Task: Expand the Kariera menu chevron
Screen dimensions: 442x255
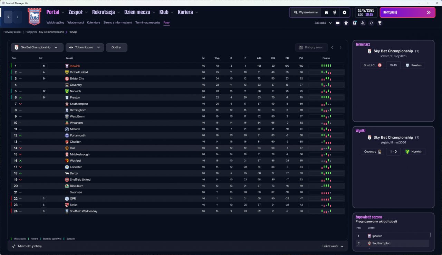Action: coord(196,12)
